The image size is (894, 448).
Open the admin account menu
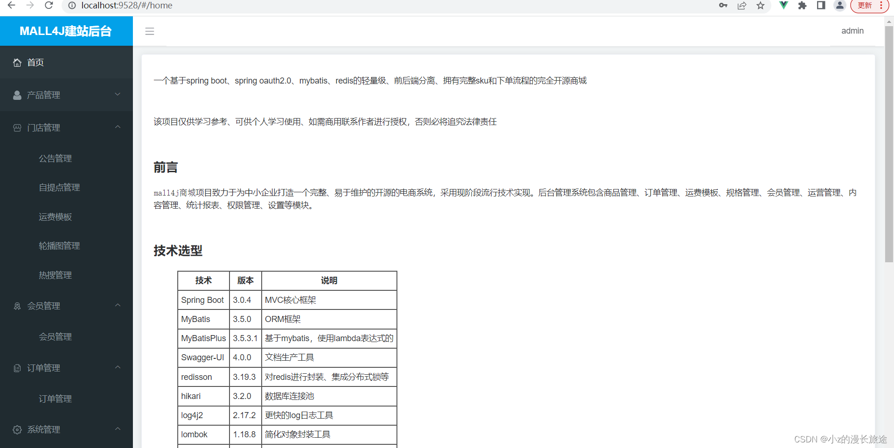pos(852,31)
